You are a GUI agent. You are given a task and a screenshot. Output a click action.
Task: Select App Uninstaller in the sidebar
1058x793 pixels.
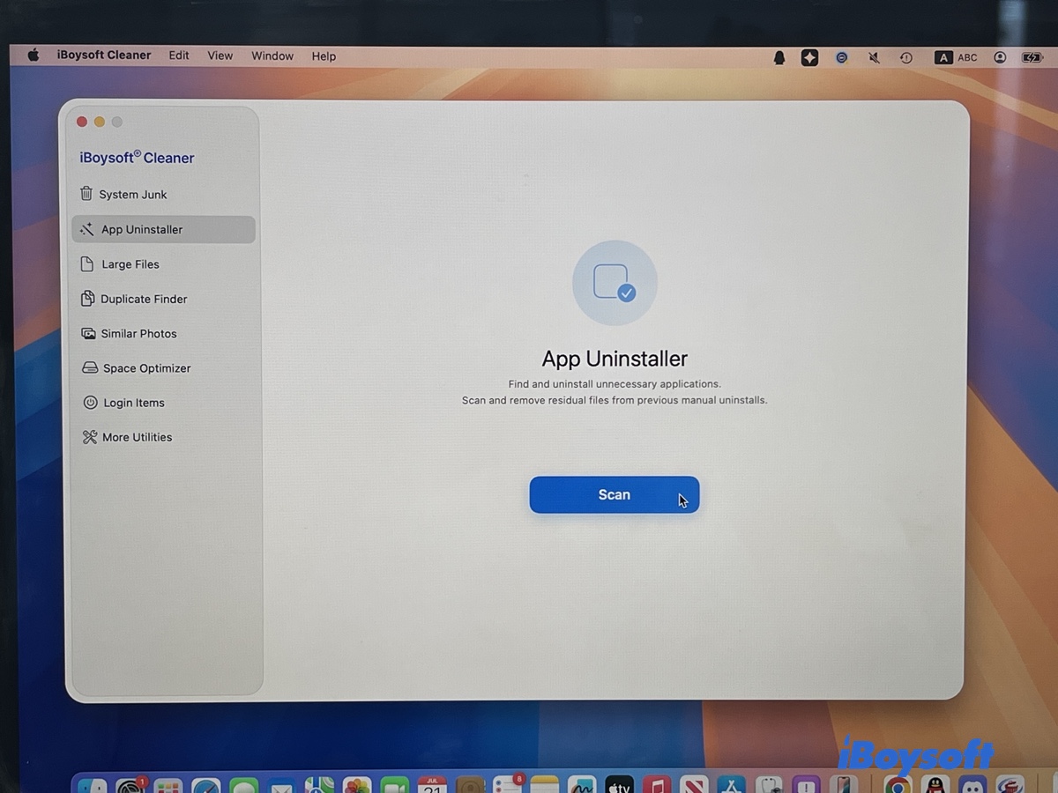(x=163, y=229)
